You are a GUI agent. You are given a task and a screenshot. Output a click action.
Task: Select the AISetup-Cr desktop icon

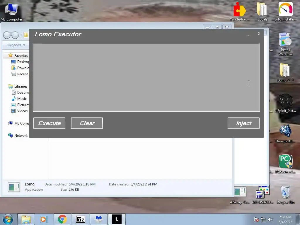(240, 195)
